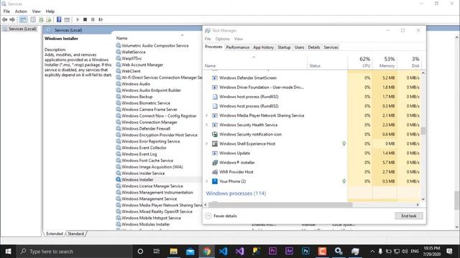Switch to the App history tab
The image size is (460, 258).
(x=264, y=47)
